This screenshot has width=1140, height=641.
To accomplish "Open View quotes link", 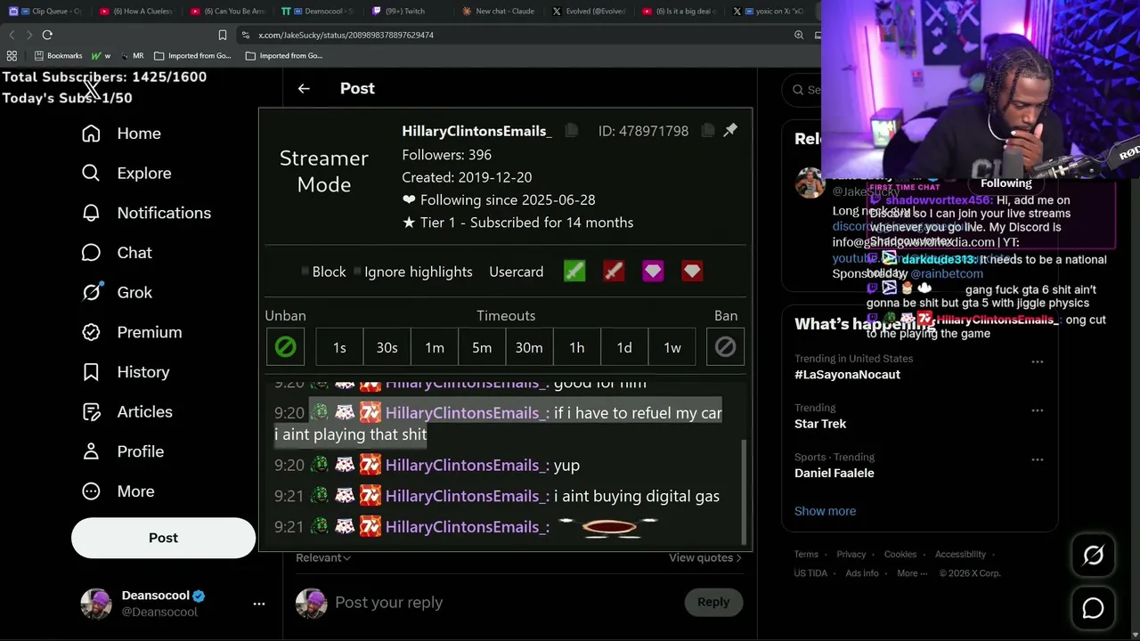I will (704, 557).
